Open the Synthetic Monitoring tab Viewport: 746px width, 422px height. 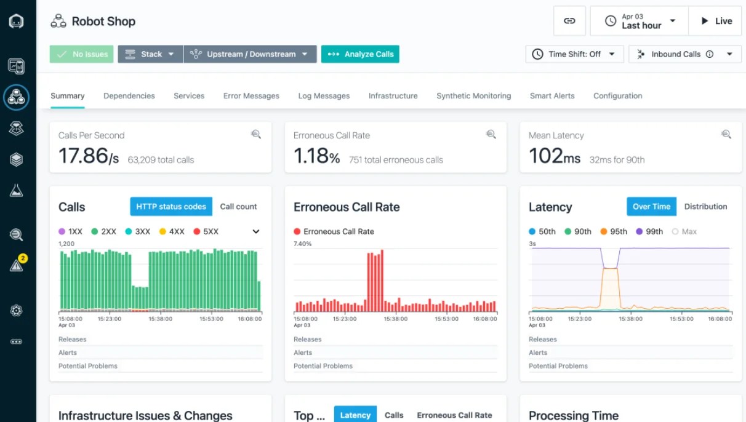473,96
